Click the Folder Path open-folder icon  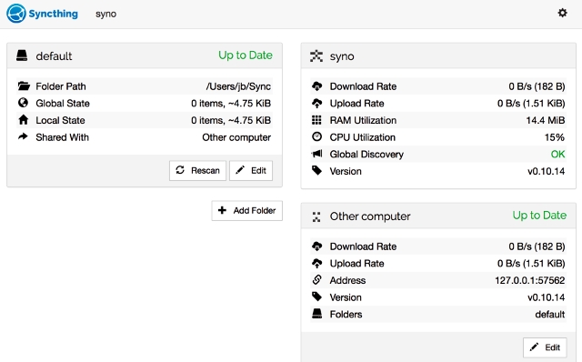pyautogui.click(x=24, y=86)
